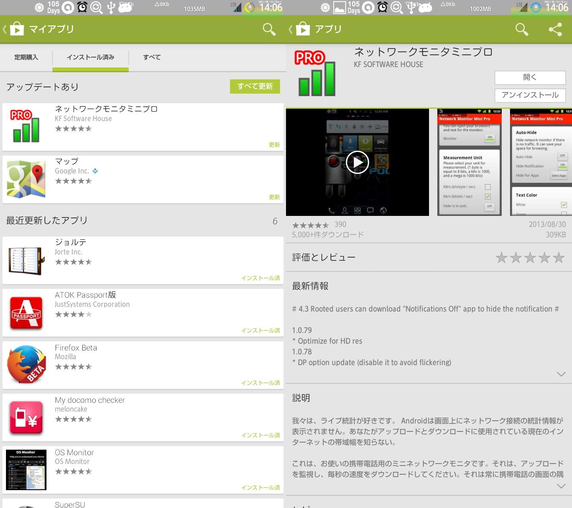Open the KF SOFTWARE HOUSE developer link

click(x=388, y=65)
